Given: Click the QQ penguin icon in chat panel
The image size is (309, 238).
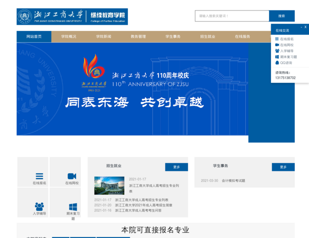Looking at the screenshot, I should tap(277, 63).
